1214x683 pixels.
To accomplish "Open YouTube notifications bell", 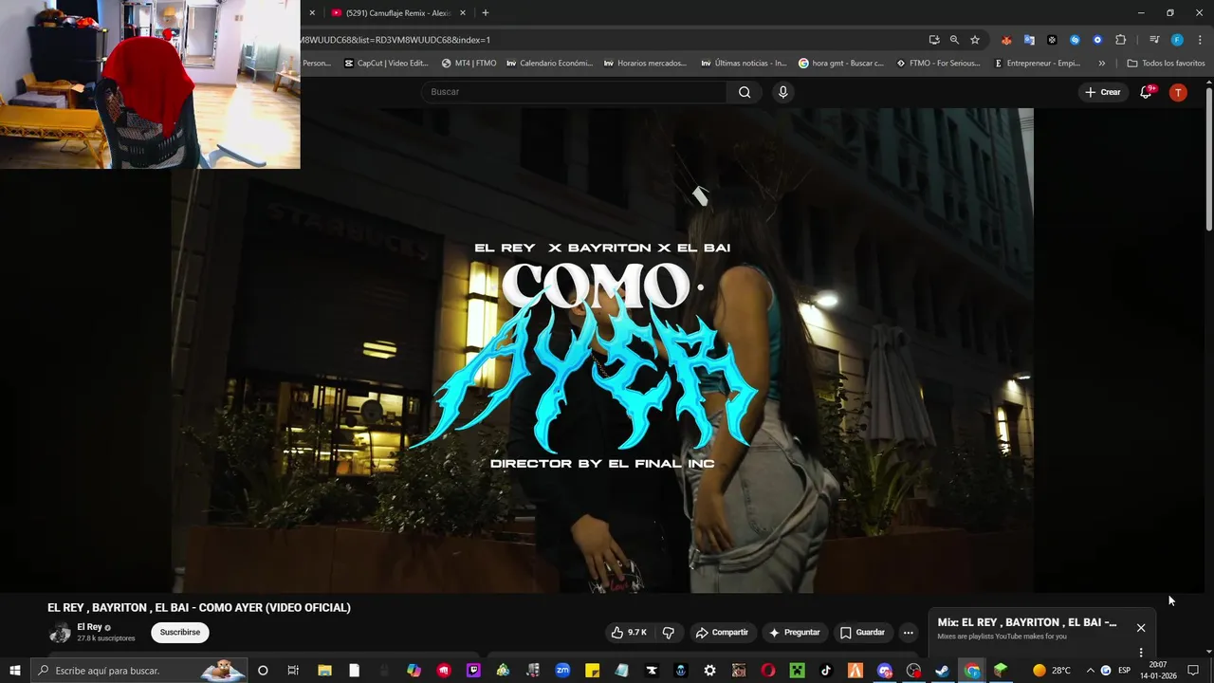I will coord(1146,92).
